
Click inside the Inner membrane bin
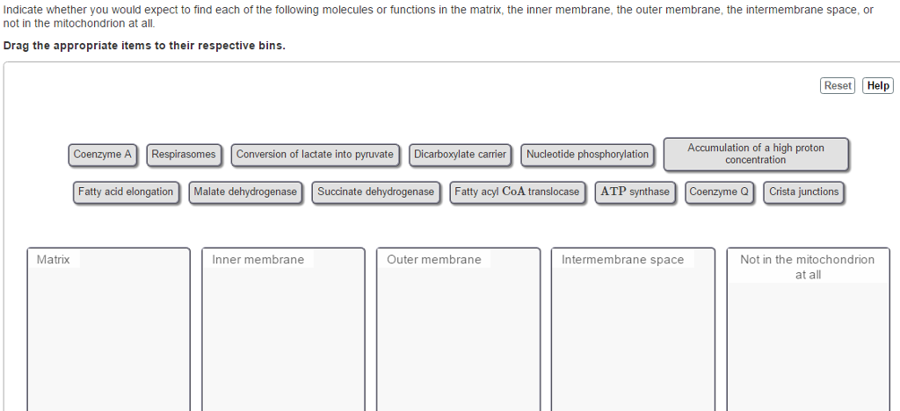(x=283, y=338)
